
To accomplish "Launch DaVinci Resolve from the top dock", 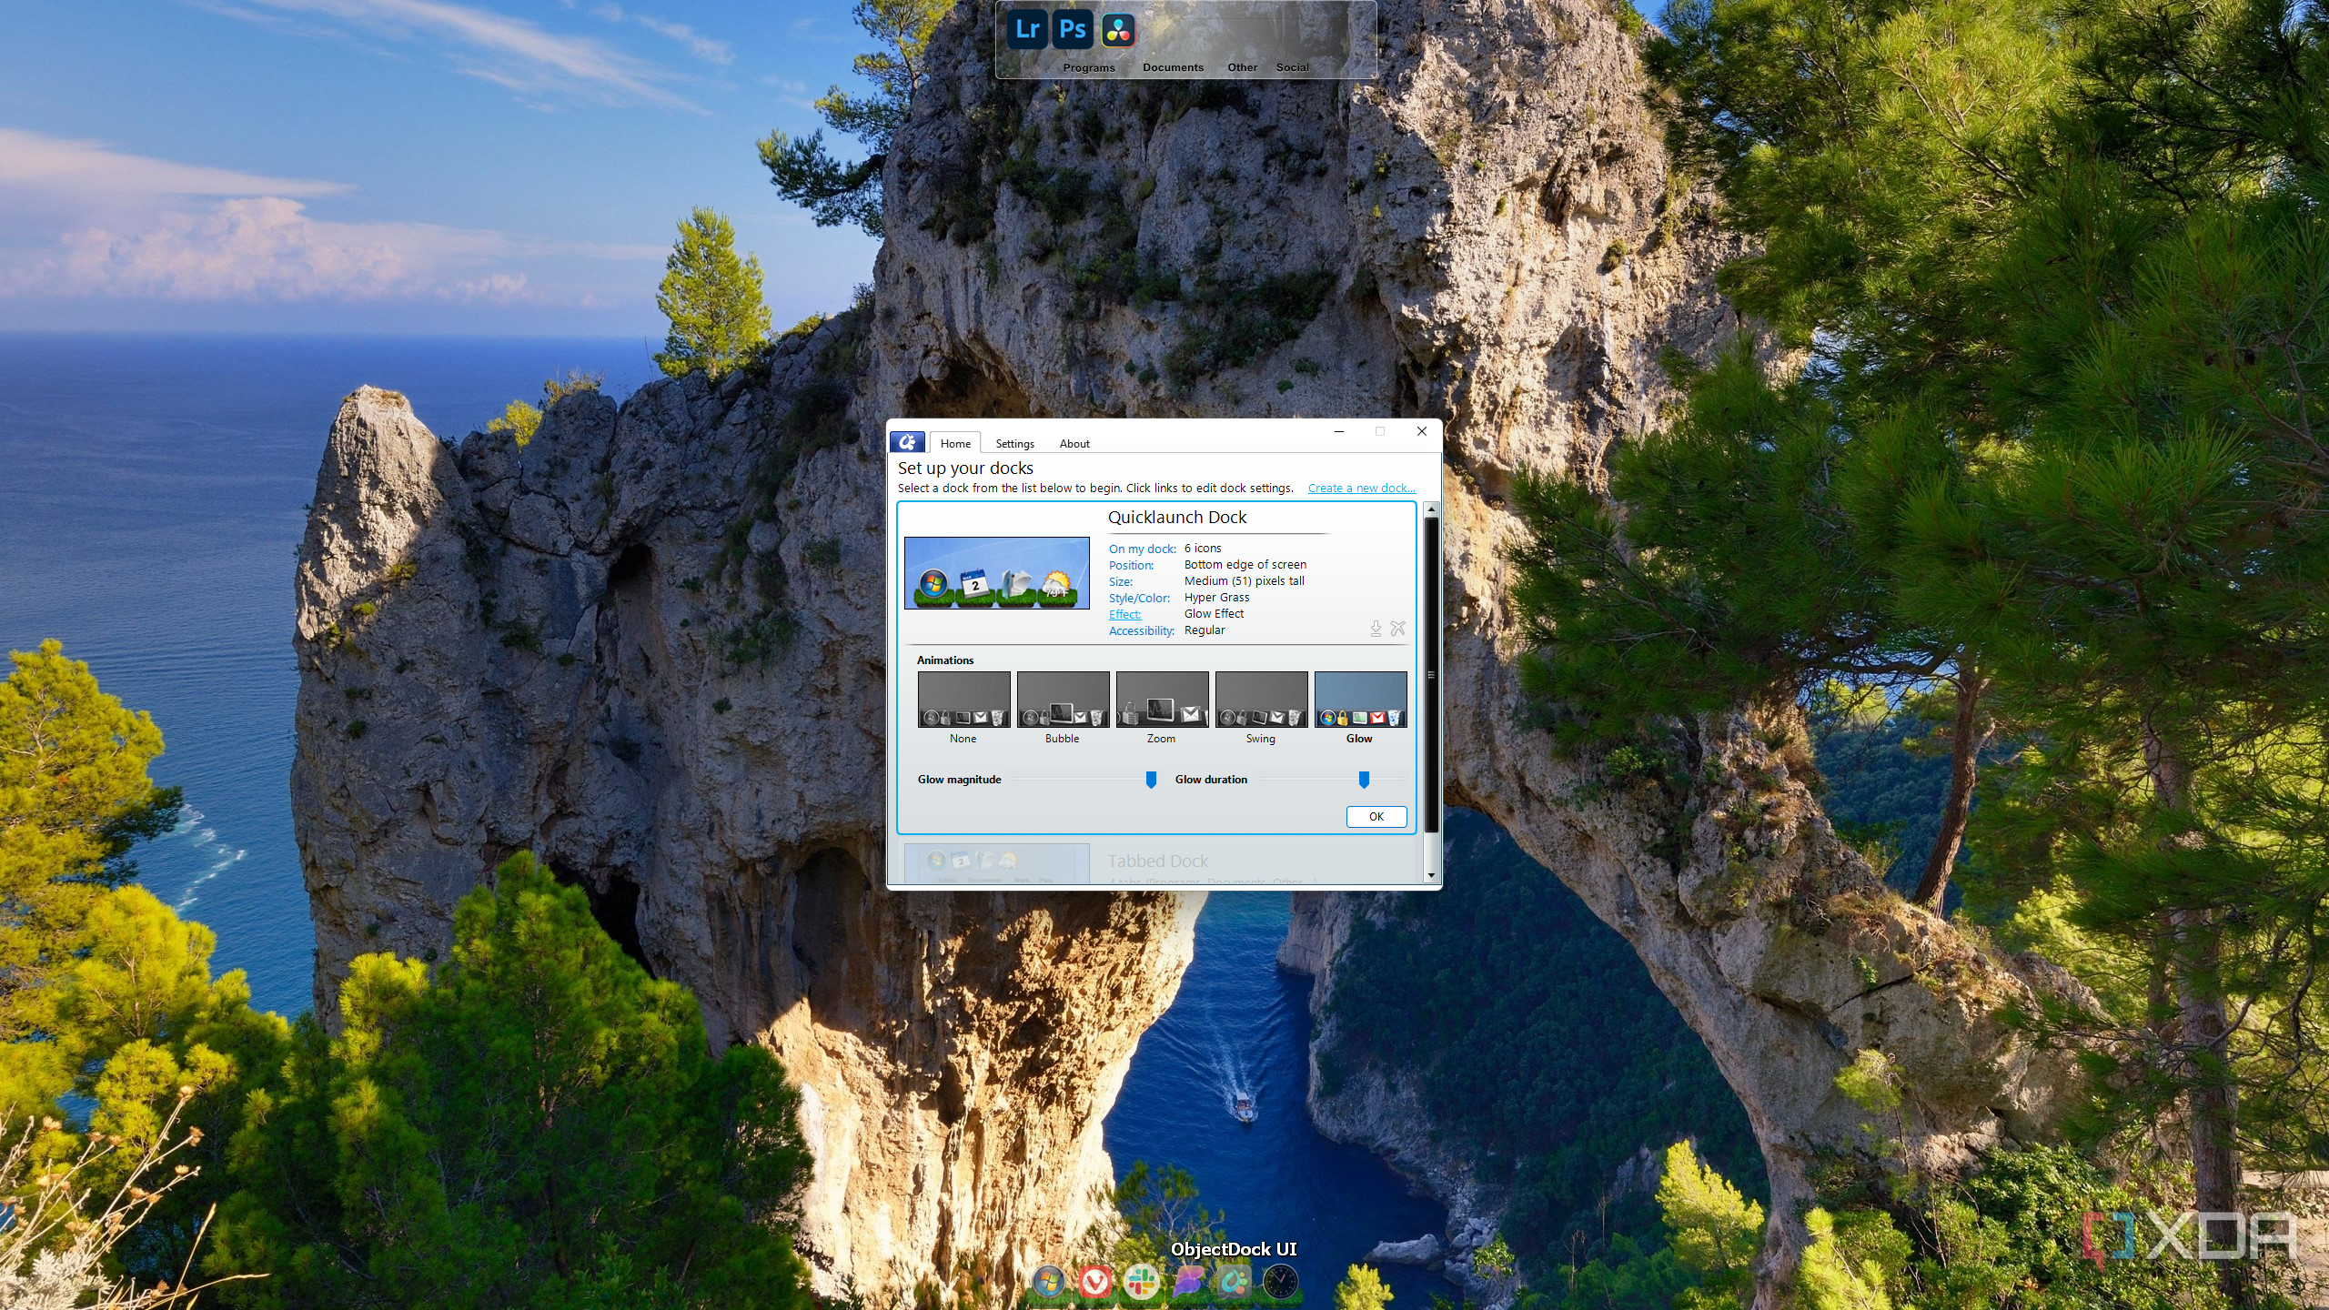I will click(x=1118, y=30).
